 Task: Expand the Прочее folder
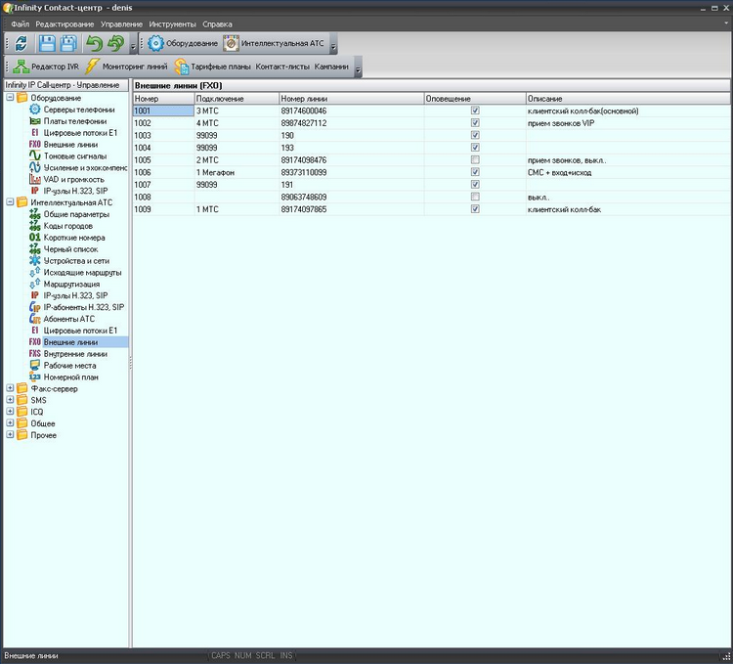pyautogui.click(x=10, y=435)
